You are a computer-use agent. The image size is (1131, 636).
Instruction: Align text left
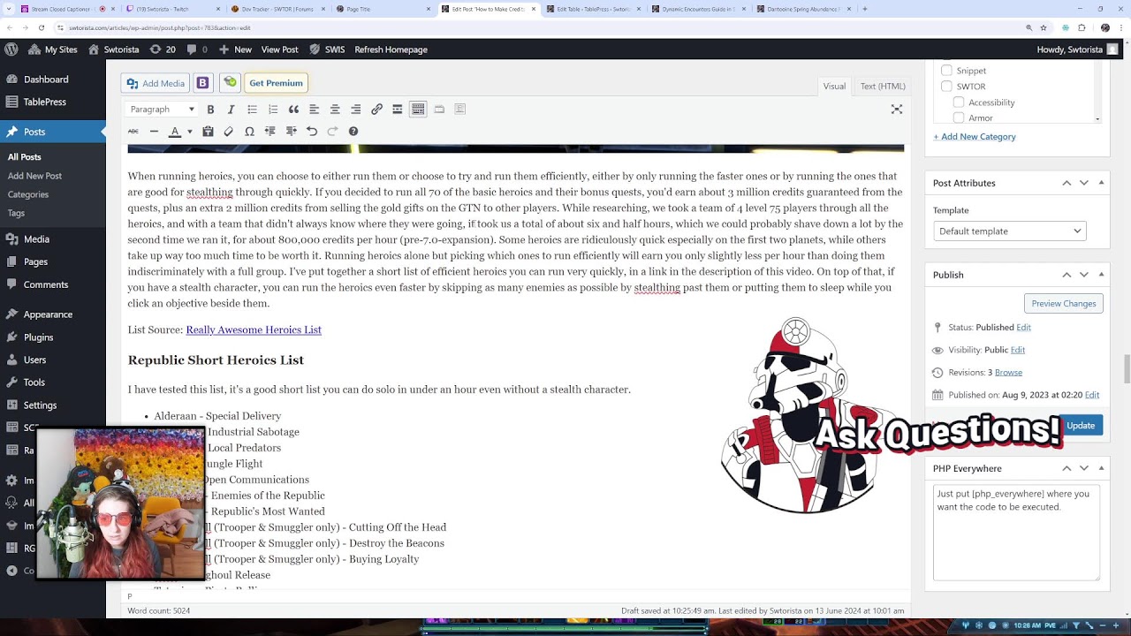pos(314,110)
